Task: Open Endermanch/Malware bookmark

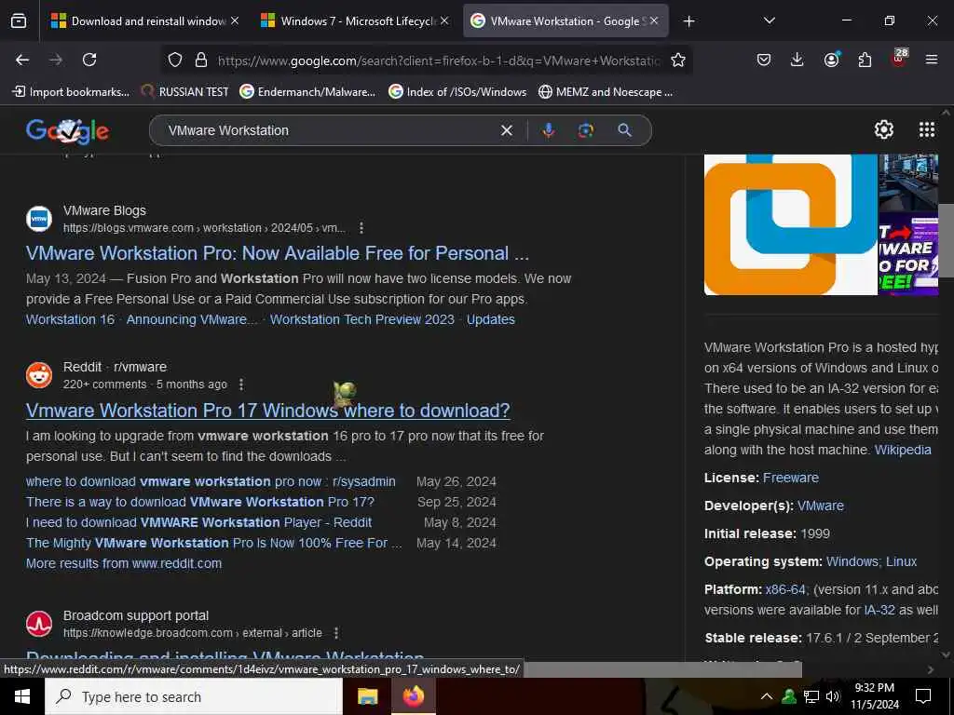Action: pos(307,92)
